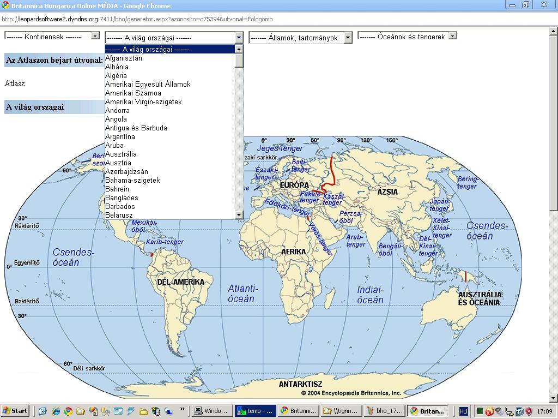Image resolution: width=558 pixels, height=419 pixels.
Task: Choose Amerikai Szamoa in list
Action: pos(170,93)
